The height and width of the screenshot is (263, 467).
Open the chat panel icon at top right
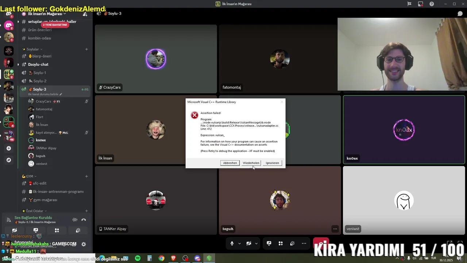point(460,14)
